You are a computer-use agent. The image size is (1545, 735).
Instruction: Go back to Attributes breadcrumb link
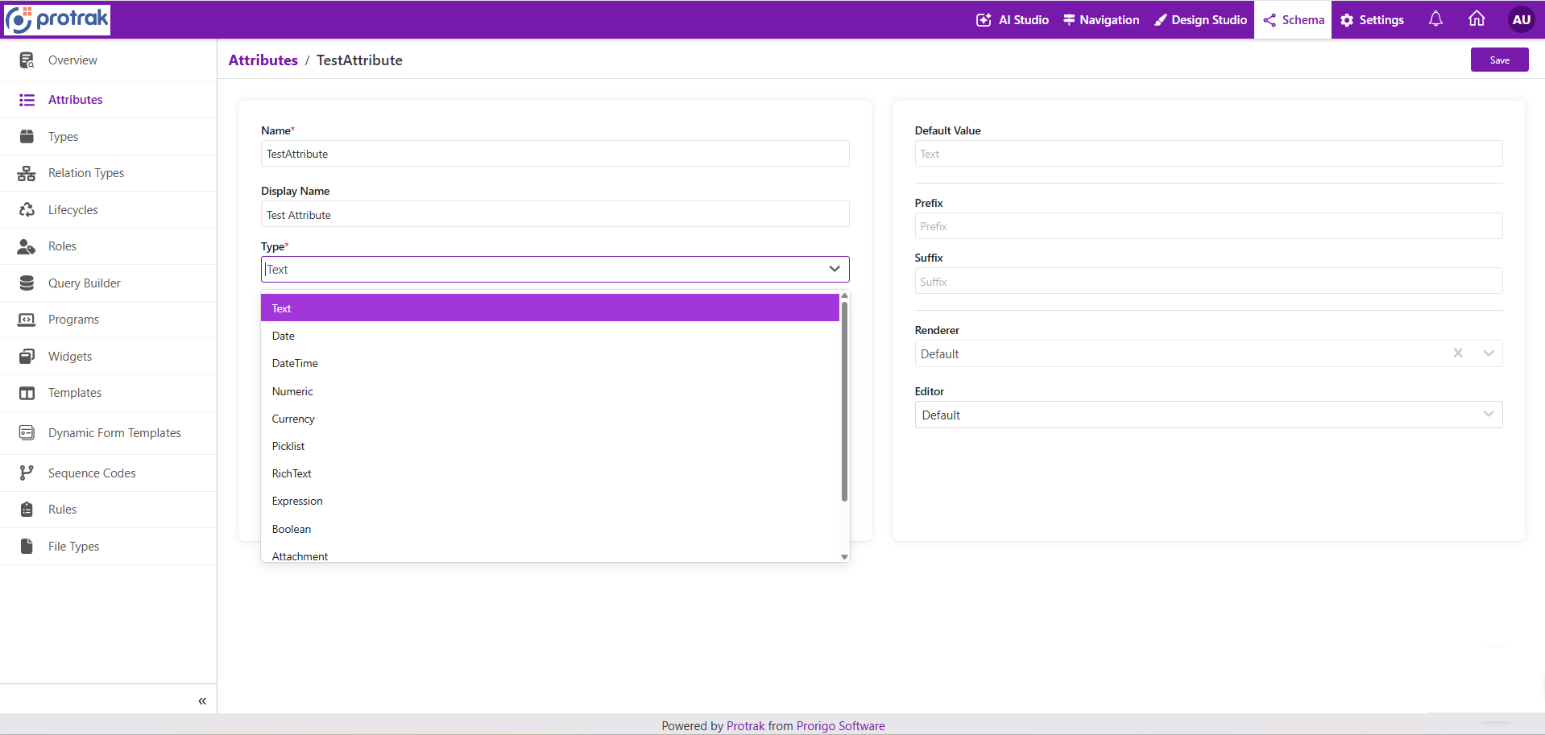pos(263,60)
